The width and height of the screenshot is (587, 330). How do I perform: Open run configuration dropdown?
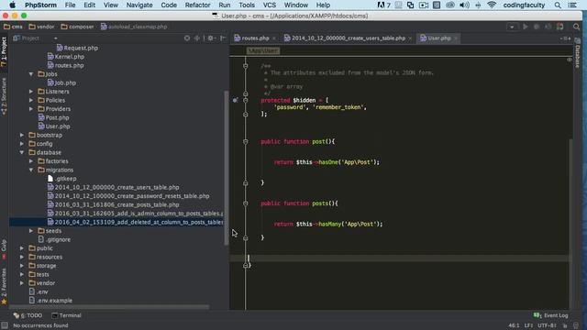click(512, 27)
